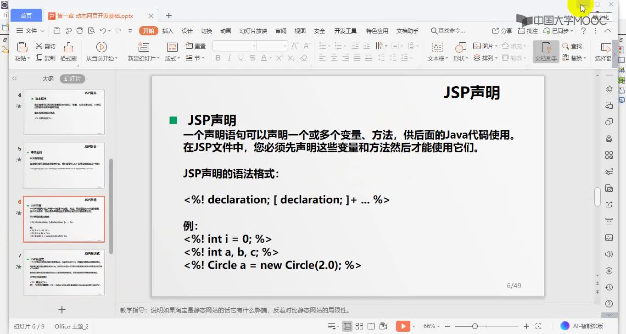Image resolution: width=626 pixels, height=334 pixels.
Task: Click the Italic I formatting icon
Action: tap(229, 58)
